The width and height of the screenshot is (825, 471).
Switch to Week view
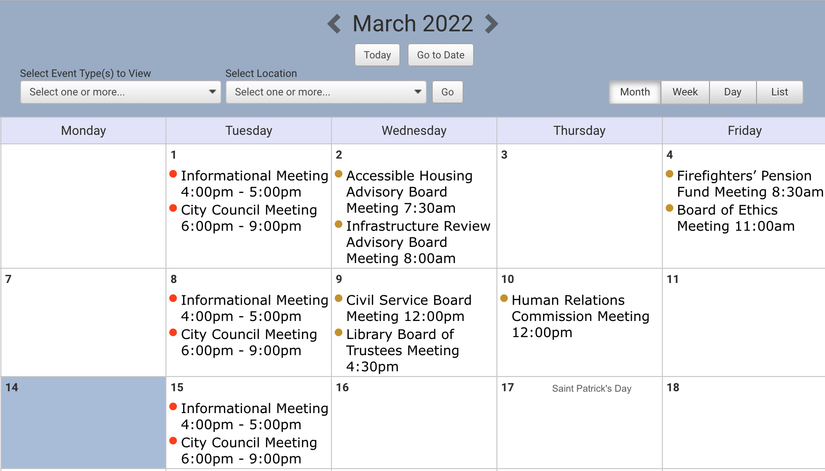tap(685, 92)
